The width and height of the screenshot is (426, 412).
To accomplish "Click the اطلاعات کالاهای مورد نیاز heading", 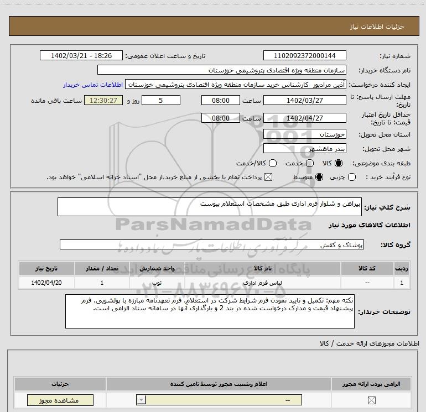I will (369, 225).
